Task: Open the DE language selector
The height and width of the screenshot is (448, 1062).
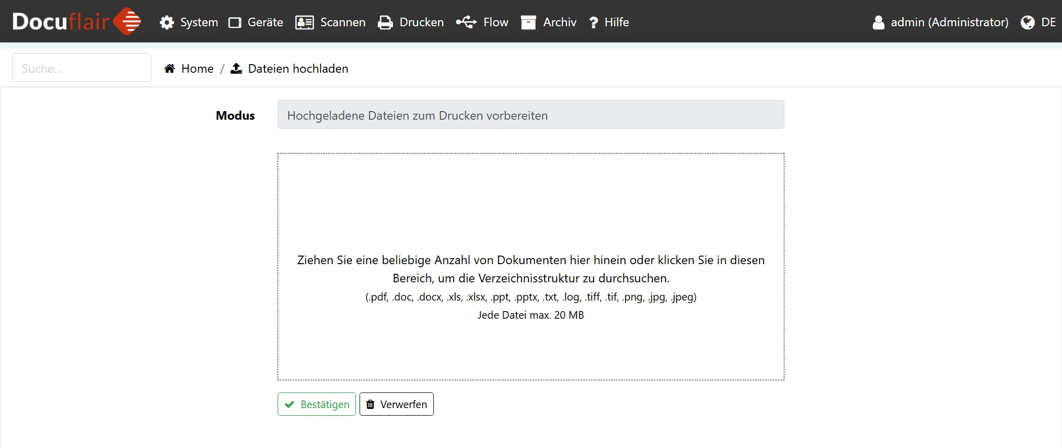Action: click(1039, 23)
